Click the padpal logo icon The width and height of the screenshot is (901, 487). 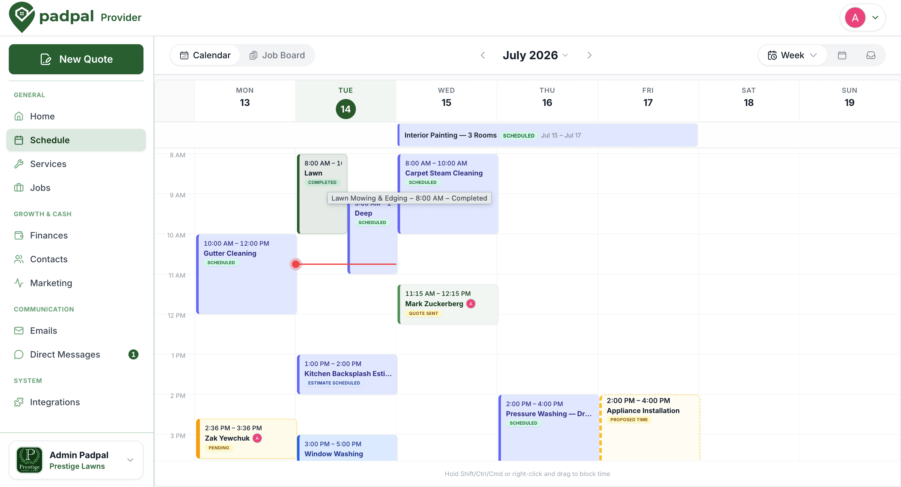(22, 17)
